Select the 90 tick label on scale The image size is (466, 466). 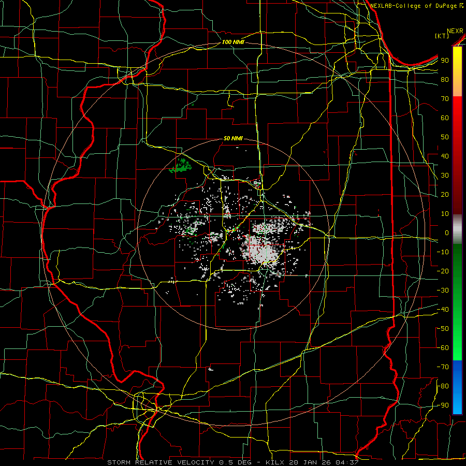445,61
